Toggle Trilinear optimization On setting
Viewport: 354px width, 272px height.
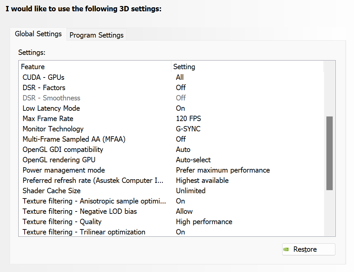pos(180,232)
